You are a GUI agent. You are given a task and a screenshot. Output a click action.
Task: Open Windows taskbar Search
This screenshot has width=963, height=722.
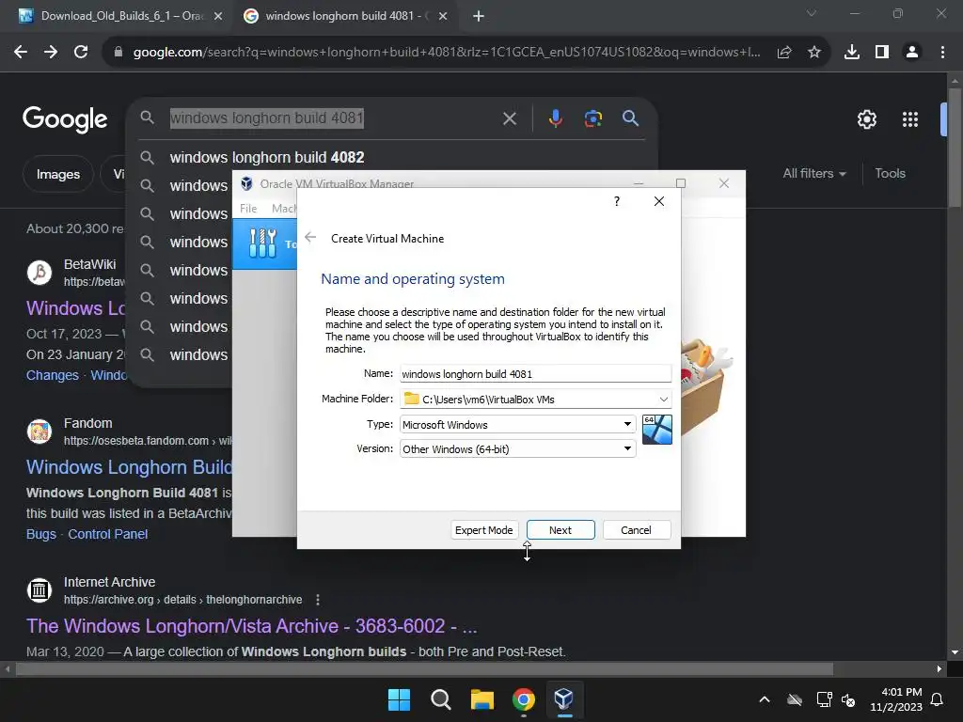[440, 699]
